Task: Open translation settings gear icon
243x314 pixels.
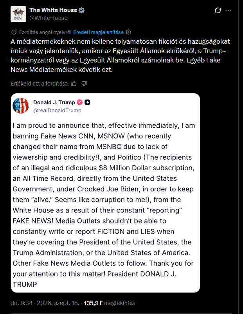Action: coord(128,32)
